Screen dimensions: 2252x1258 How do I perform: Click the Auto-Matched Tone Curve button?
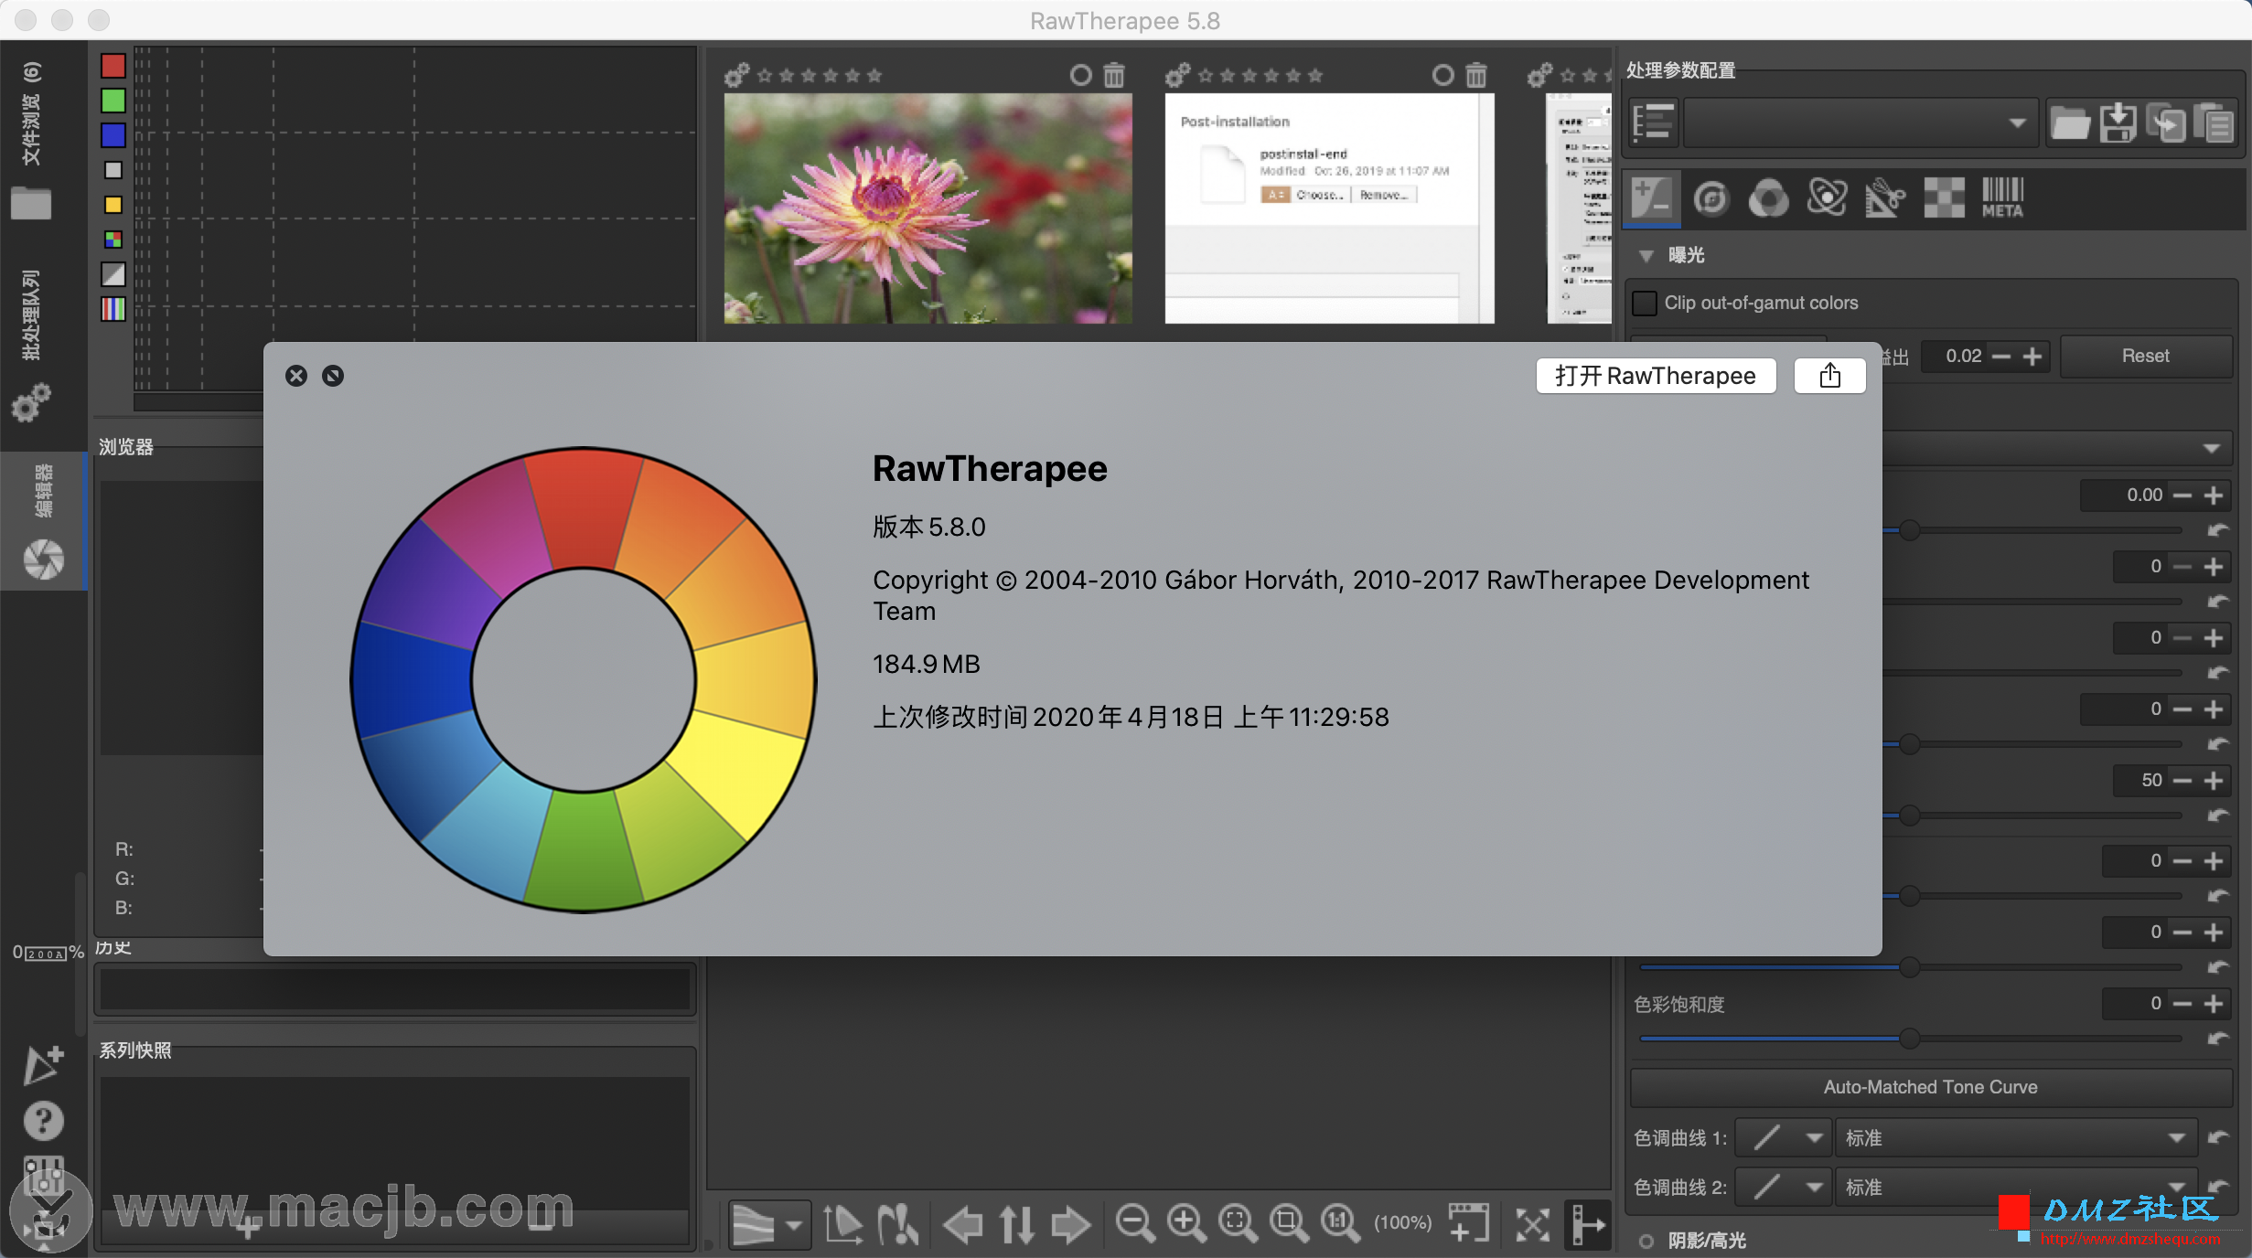click(x=1930, y=1087)
